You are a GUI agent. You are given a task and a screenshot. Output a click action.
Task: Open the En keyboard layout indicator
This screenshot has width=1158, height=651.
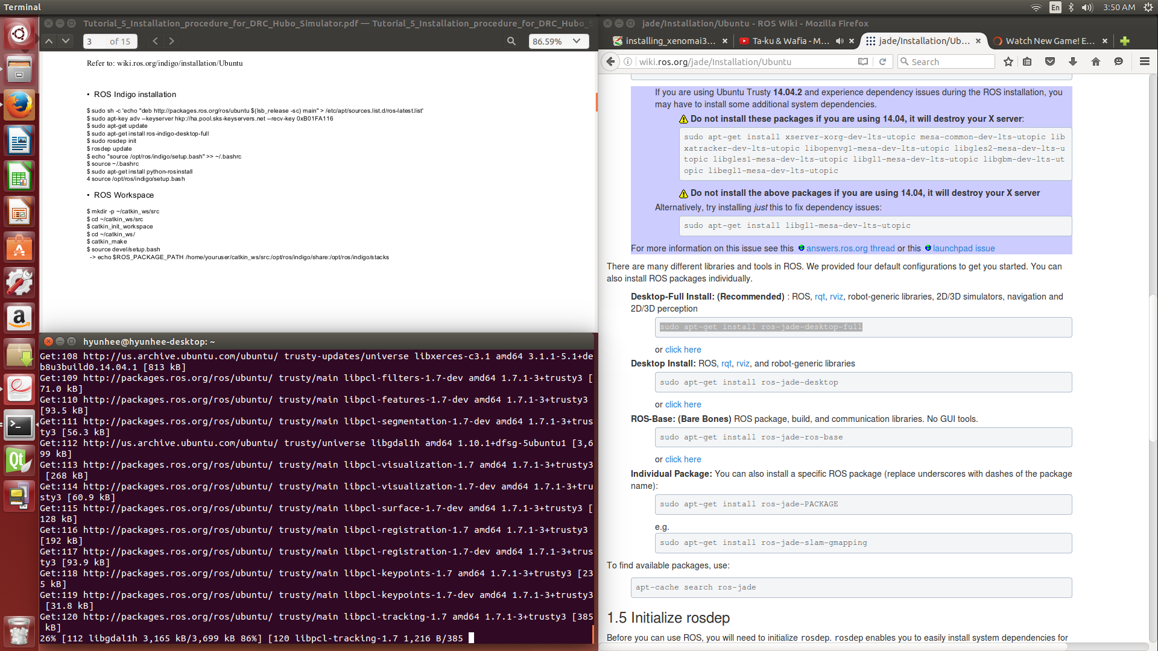(1055, 7)
